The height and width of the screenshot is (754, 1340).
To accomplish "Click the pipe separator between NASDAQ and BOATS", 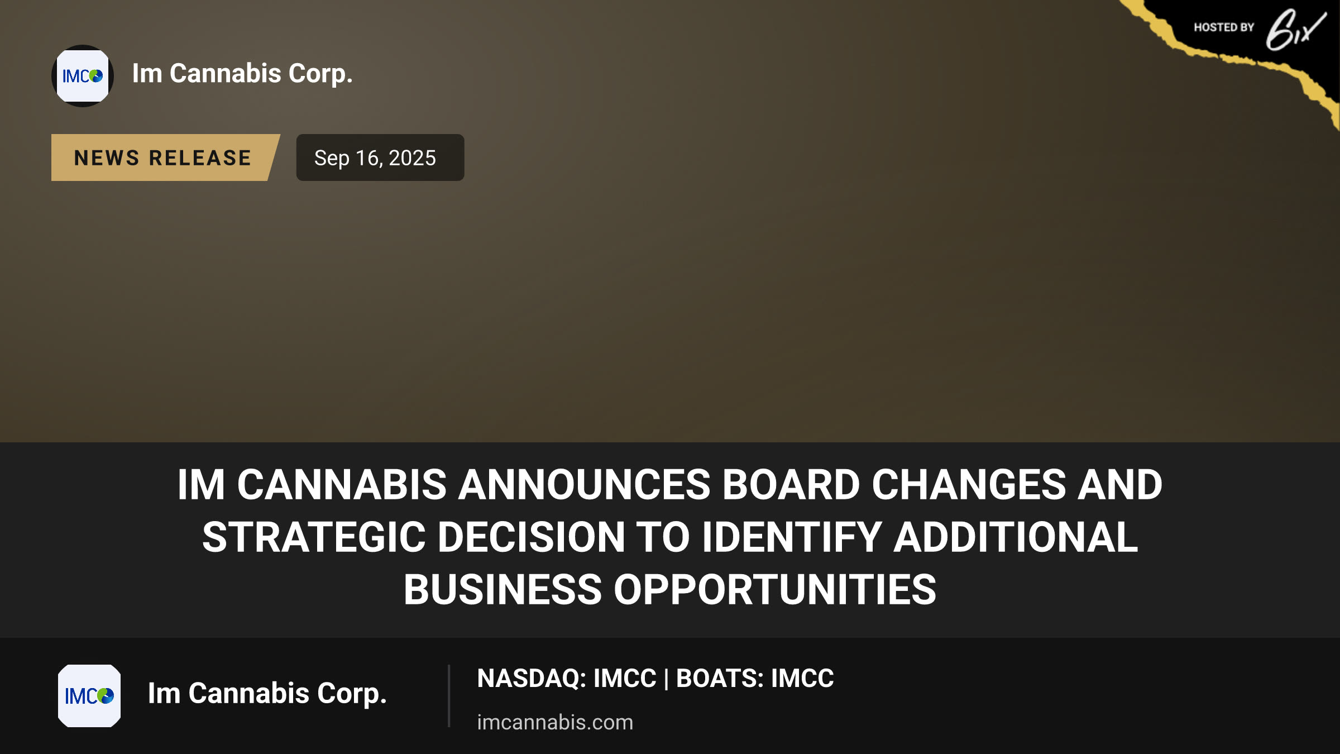I will pos(667,679).
